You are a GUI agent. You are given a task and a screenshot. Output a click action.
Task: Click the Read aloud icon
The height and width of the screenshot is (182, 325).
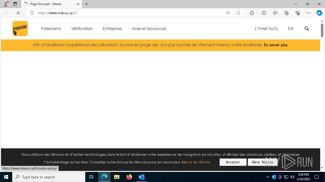click(x=228, y=13)
